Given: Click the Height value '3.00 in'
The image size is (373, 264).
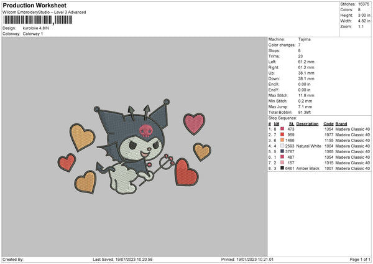Looking at the screenshot, I should coord(364,15).
